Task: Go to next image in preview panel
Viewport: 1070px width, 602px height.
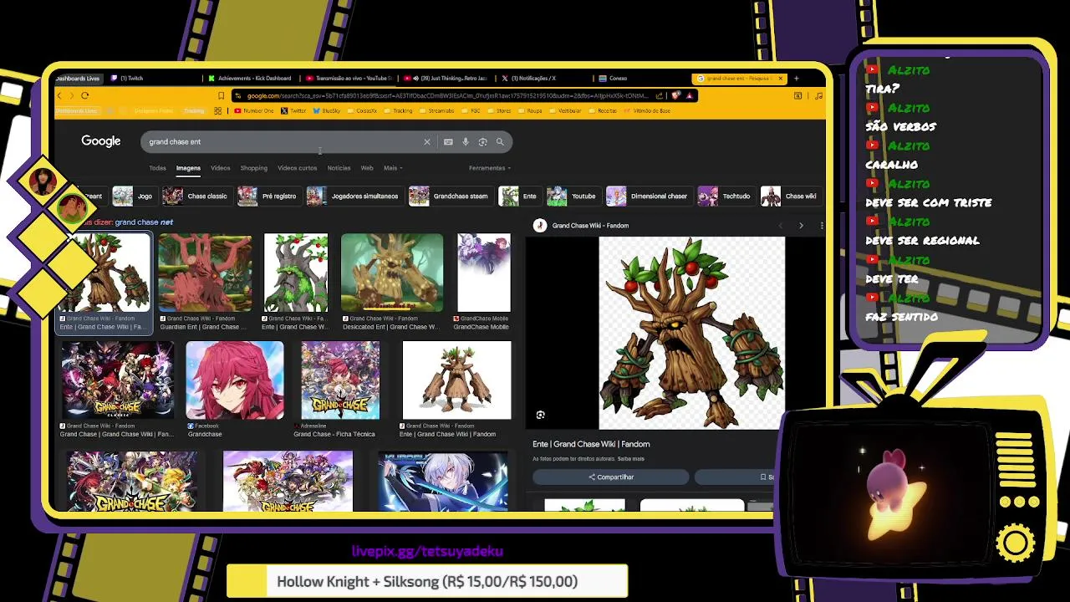Action: 801,226
